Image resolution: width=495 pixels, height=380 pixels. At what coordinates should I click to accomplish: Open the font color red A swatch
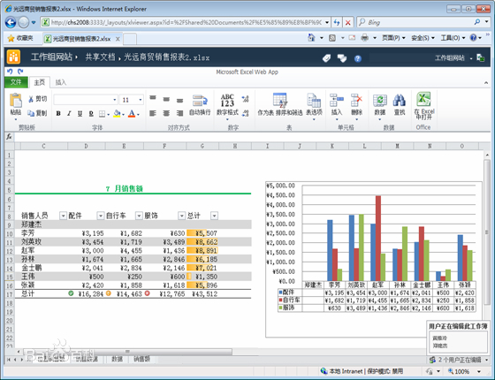click(132, 114)
